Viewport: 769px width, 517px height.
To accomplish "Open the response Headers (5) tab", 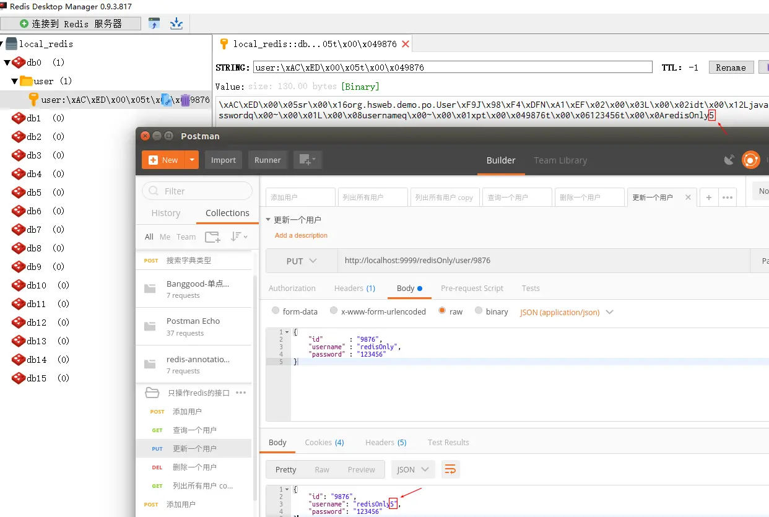I will coord(386,442).
